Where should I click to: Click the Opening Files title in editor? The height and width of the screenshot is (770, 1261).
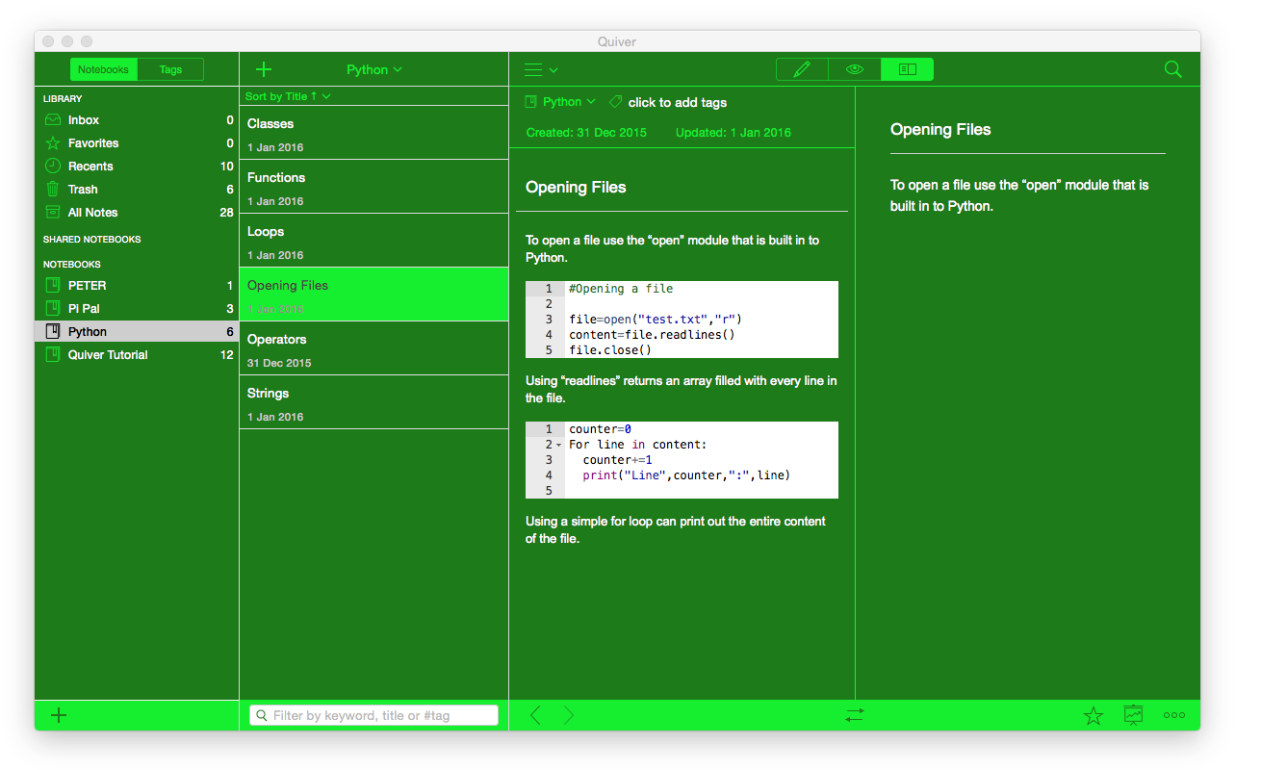coord(576,188)
